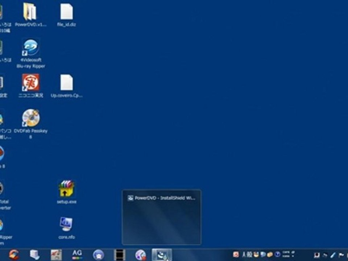Image resolution: width=348 pixels, height=261 pixels.
Task: Toggle the KANA indicator in language bar
Action: 286,256
